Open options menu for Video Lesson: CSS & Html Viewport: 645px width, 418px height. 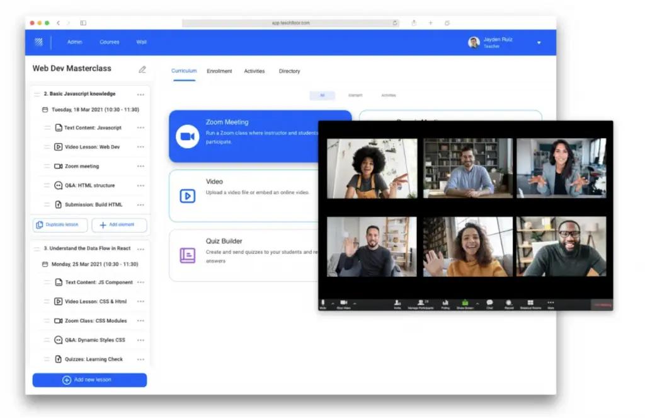(x=140, y=301)
